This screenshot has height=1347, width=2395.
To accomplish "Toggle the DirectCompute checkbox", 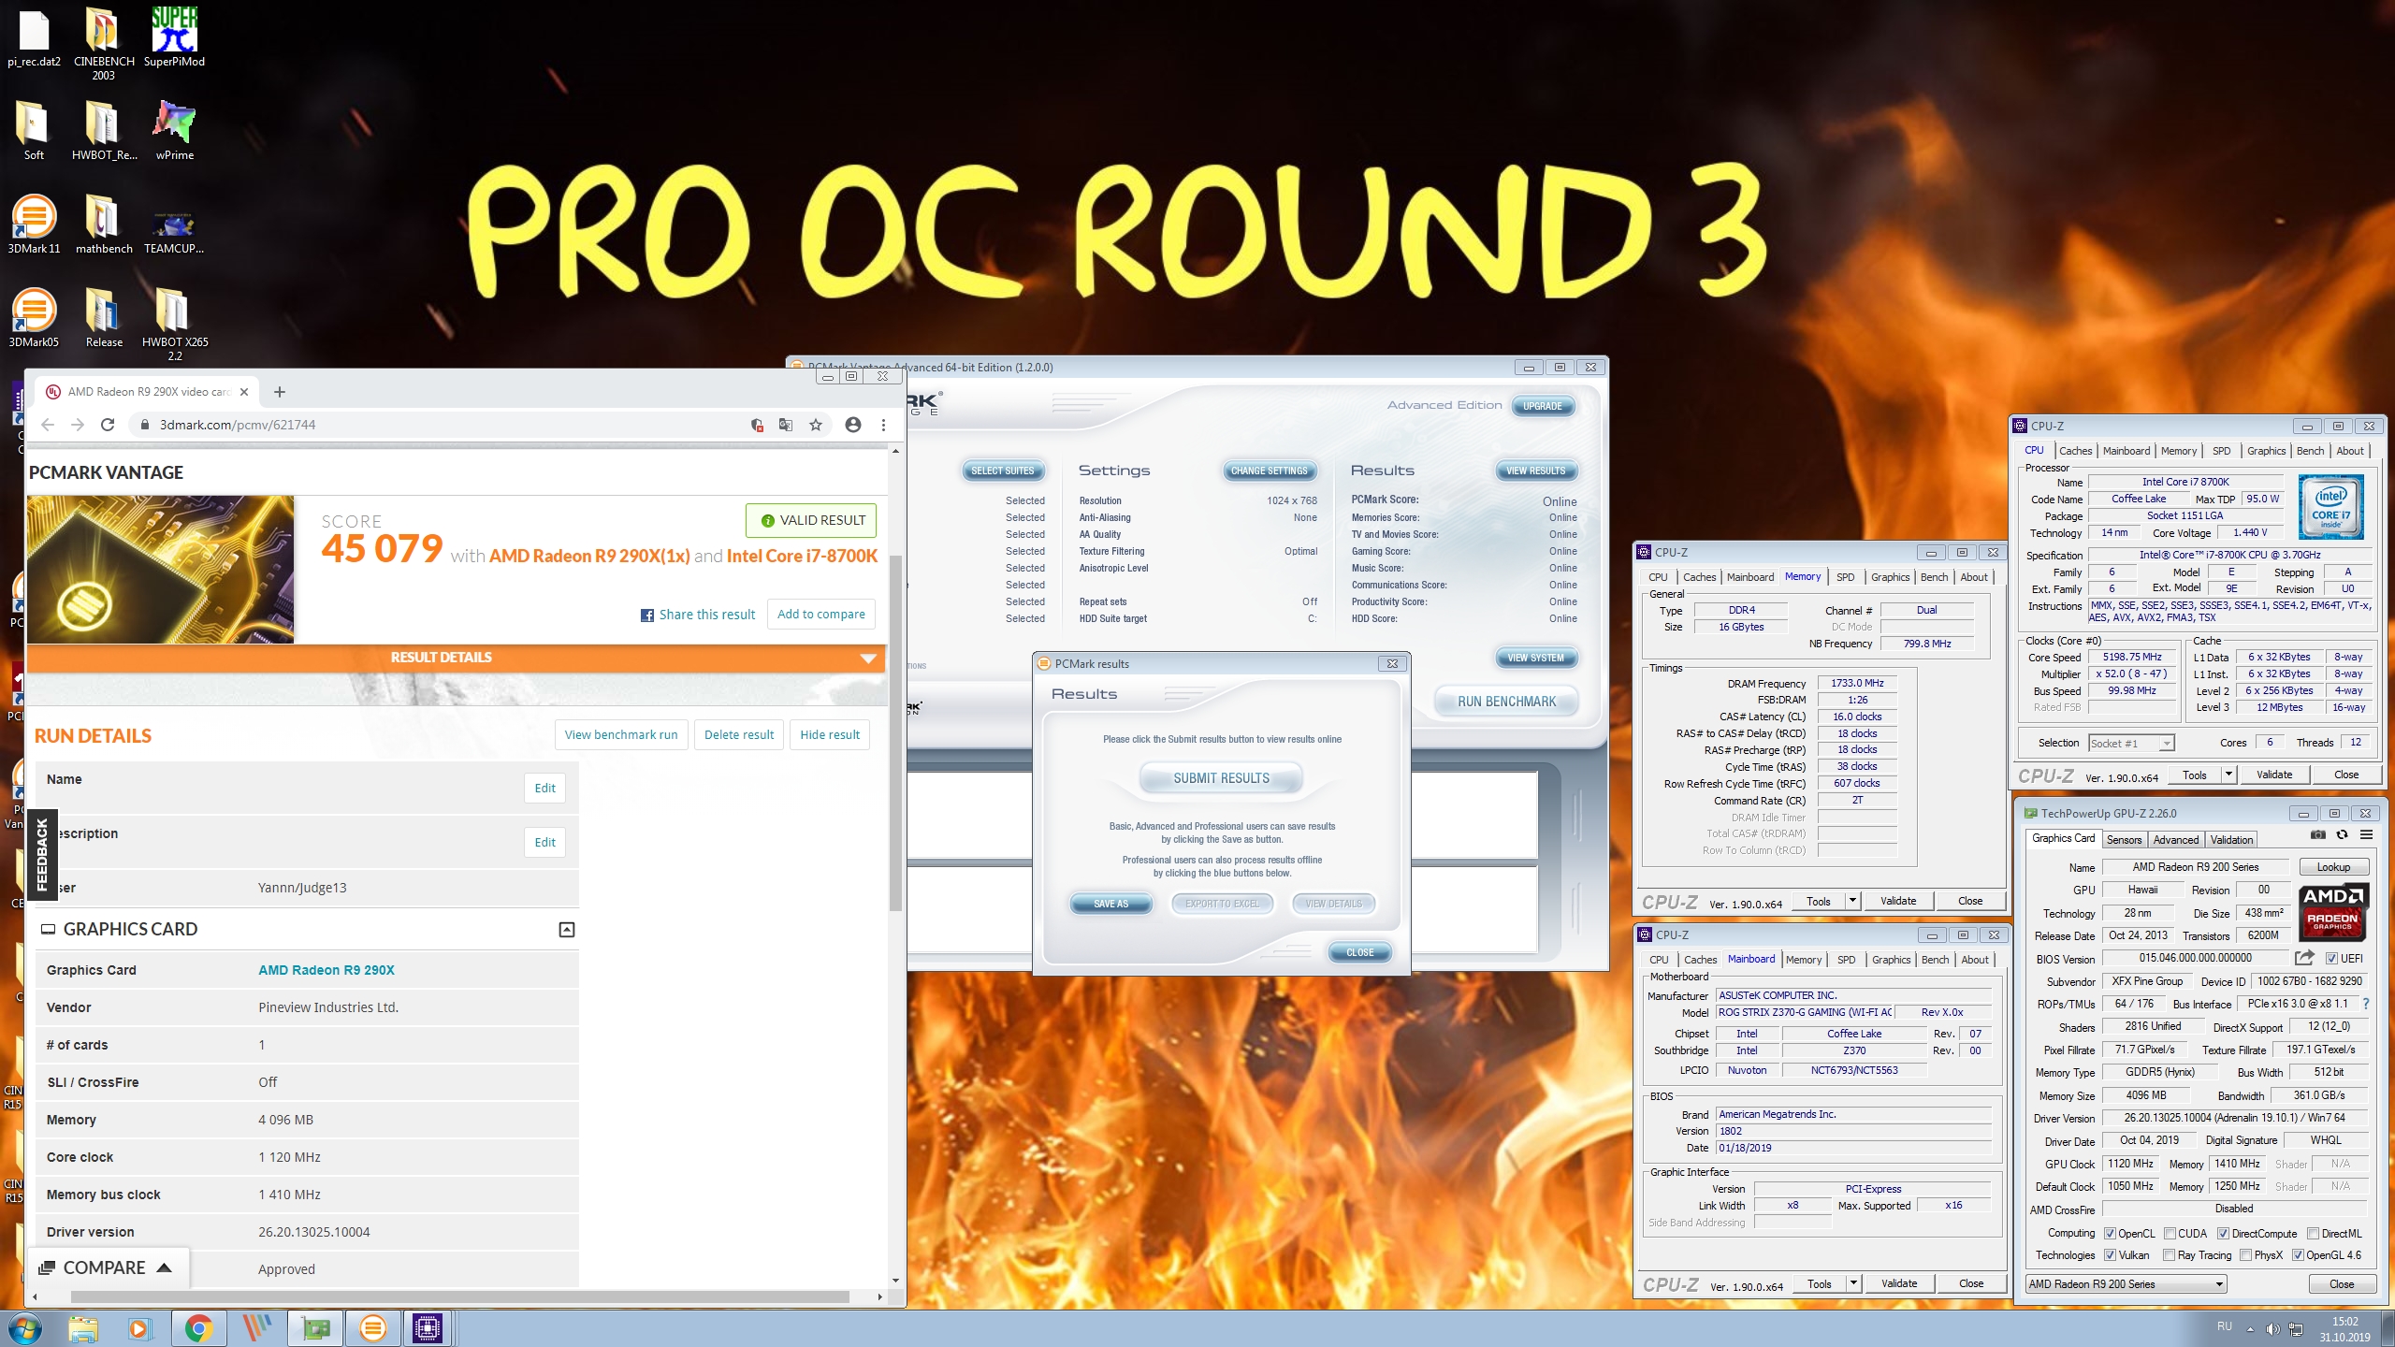I will coord(2223,1233).
